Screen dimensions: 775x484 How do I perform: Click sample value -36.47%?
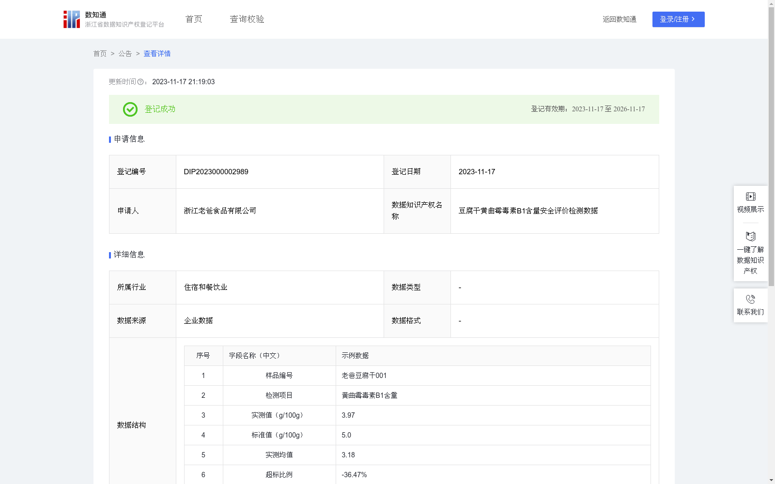(354, 475)
